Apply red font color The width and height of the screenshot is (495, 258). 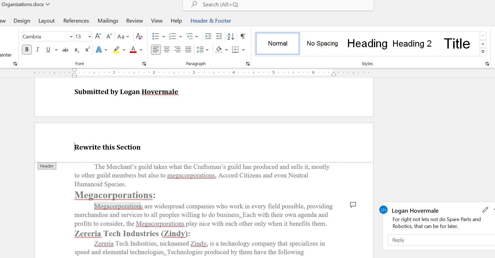133,50
